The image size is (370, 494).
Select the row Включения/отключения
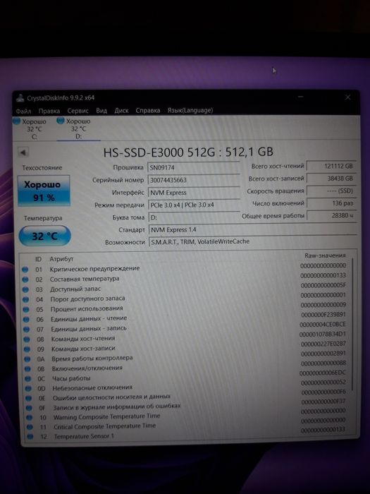point(186,367)
